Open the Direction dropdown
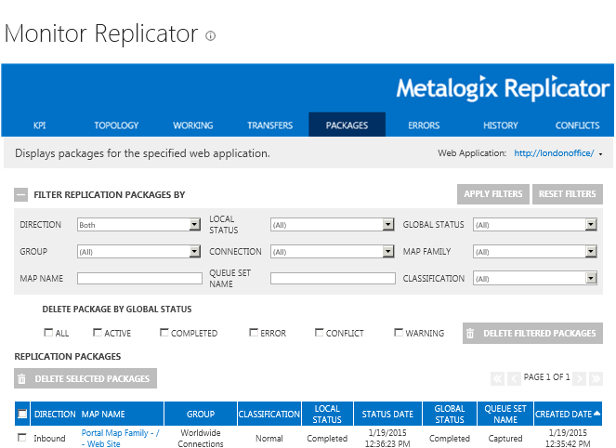The height and width of the screenshot is (448, 616). tap(194, 224)
